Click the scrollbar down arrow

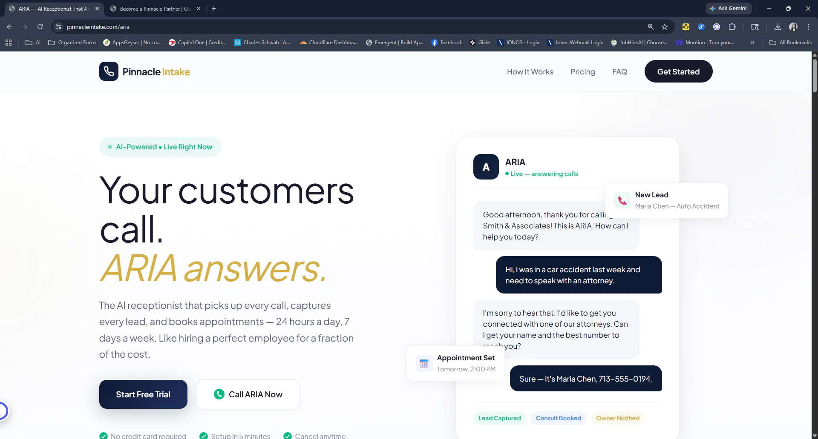[815, 436]
